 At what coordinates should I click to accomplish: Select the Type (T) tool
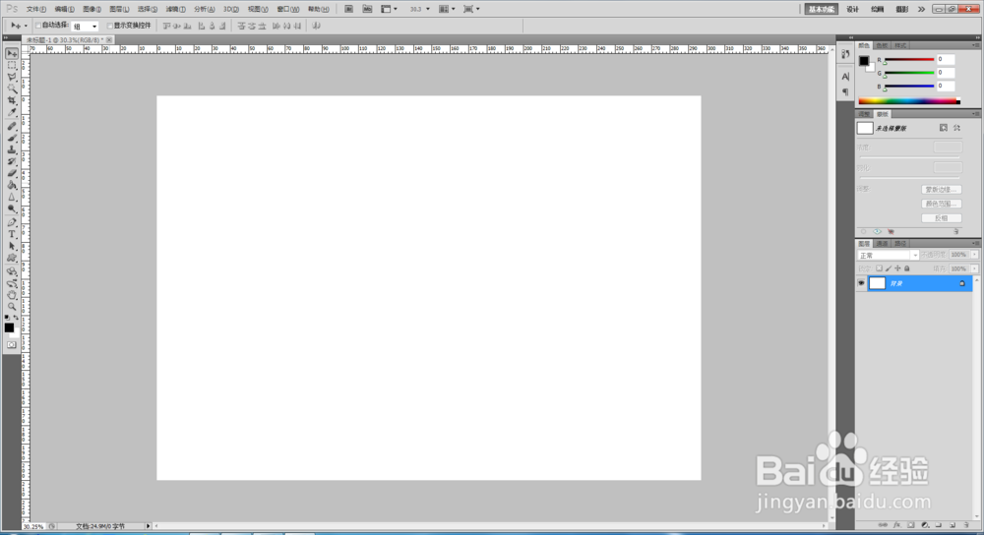(x=12, y=235)
